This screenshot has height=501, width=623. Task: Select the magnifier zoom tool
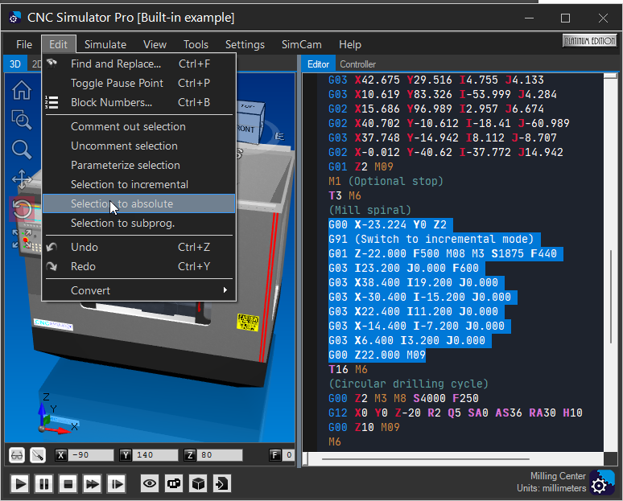tap(22, 150)
